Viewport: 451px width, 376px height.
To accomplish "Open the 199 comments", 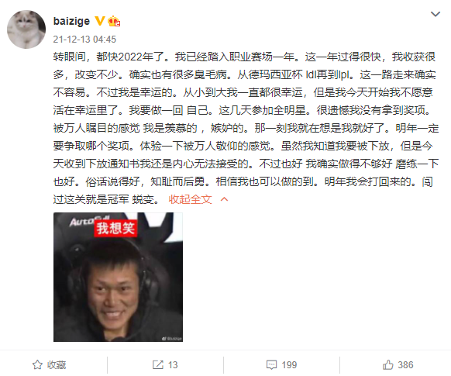I will 289,365.
